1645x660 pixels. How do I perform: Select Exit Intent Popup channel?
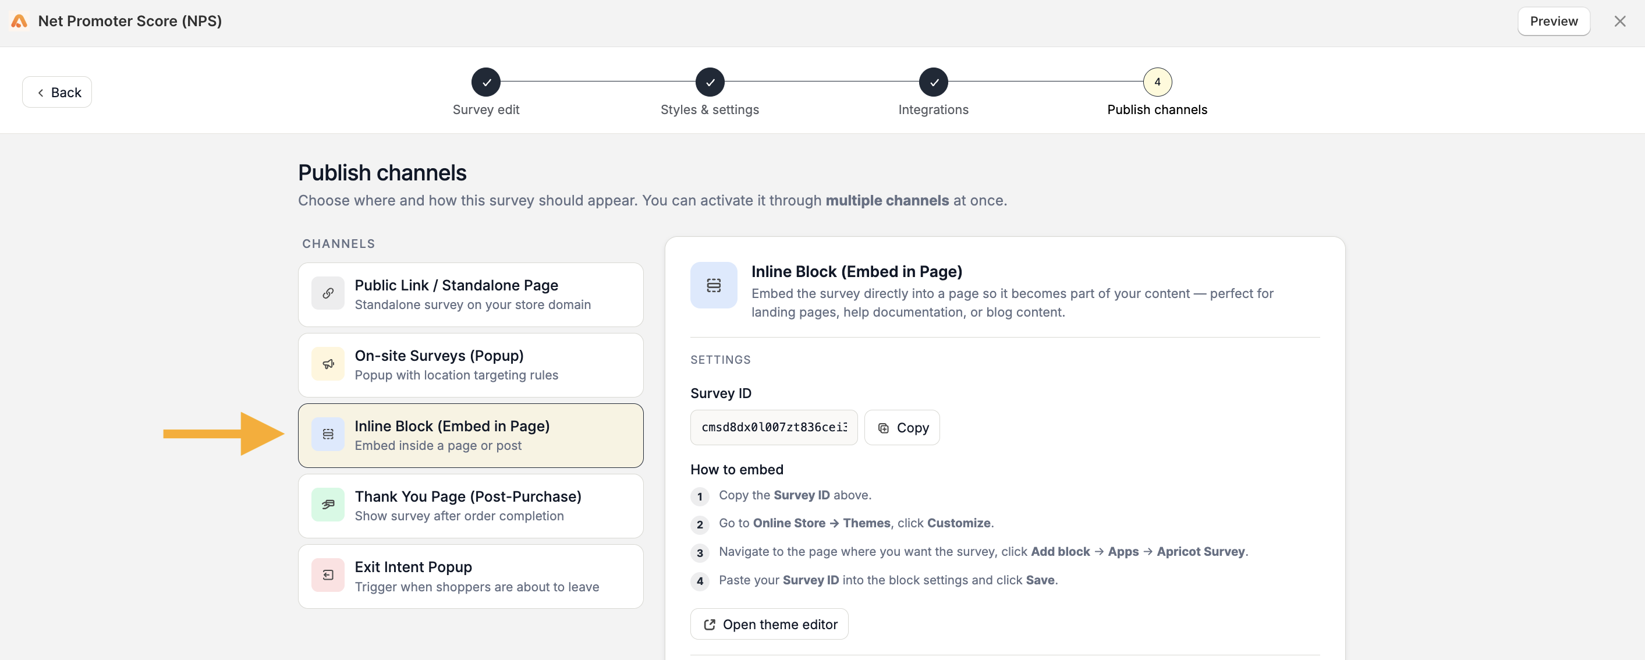(471, 576)
